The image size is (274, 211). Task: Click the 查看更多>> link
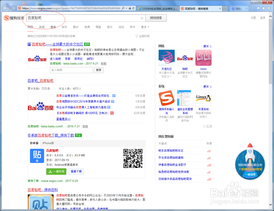pyautogui.click(x=64, y=119)
